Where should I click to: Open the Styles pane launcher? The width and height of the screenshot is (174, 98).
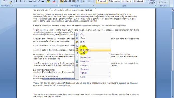155,5
